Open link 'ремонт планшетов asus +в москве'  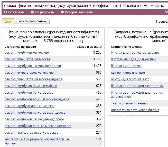[31, 133]
